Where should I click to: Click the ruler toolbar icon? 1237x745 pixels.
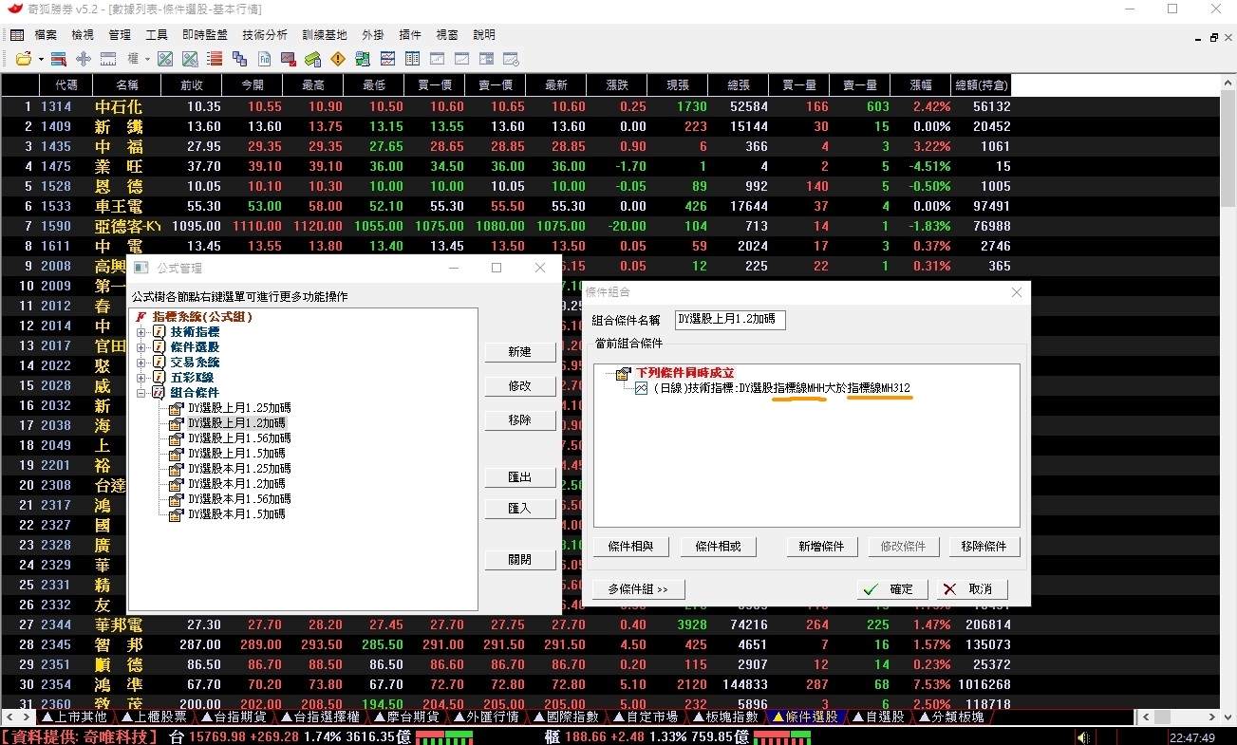click(108, 59)
